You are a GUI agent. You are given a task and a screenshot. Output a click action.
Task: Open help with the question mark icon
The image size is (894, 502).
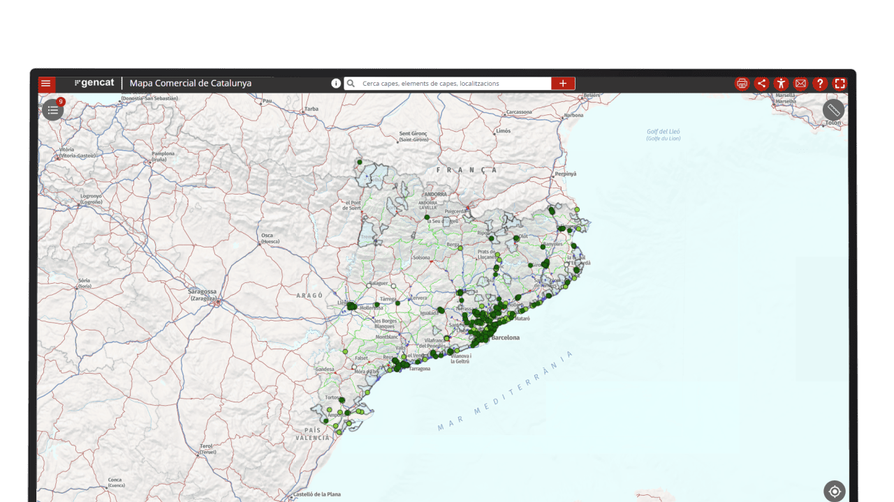pyautogui.click(x=820, y=84)
